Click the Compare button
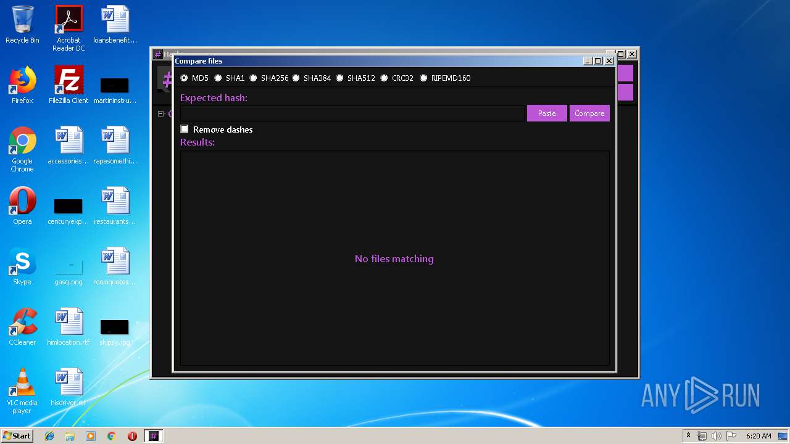Screen dimensions: 790x444 (x=589, y=113)
